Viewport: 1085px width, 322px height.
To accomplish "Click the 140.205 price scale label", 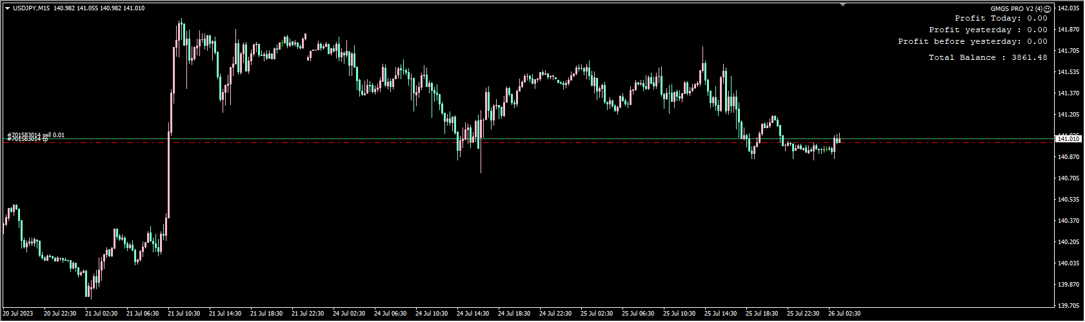I will coord(1069,242).
